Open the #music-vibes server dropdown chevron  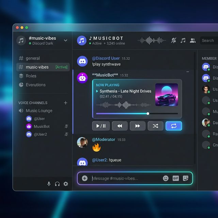click(x=65, y=41)
